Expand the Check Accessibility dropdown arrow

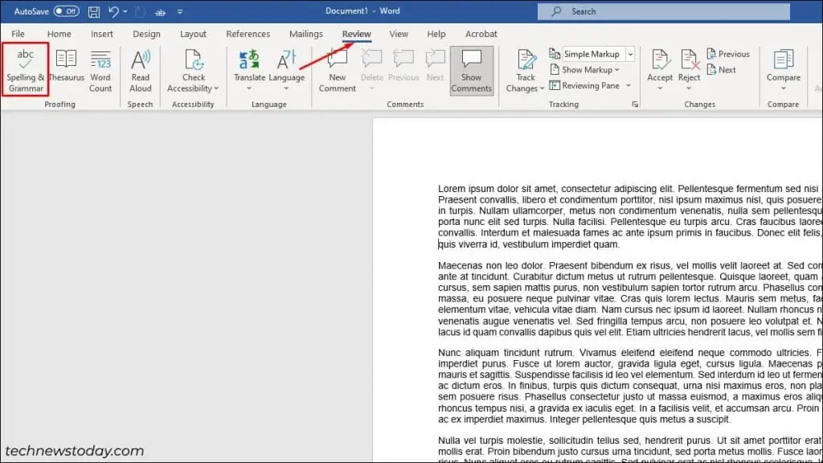click(x=216, y=88)
